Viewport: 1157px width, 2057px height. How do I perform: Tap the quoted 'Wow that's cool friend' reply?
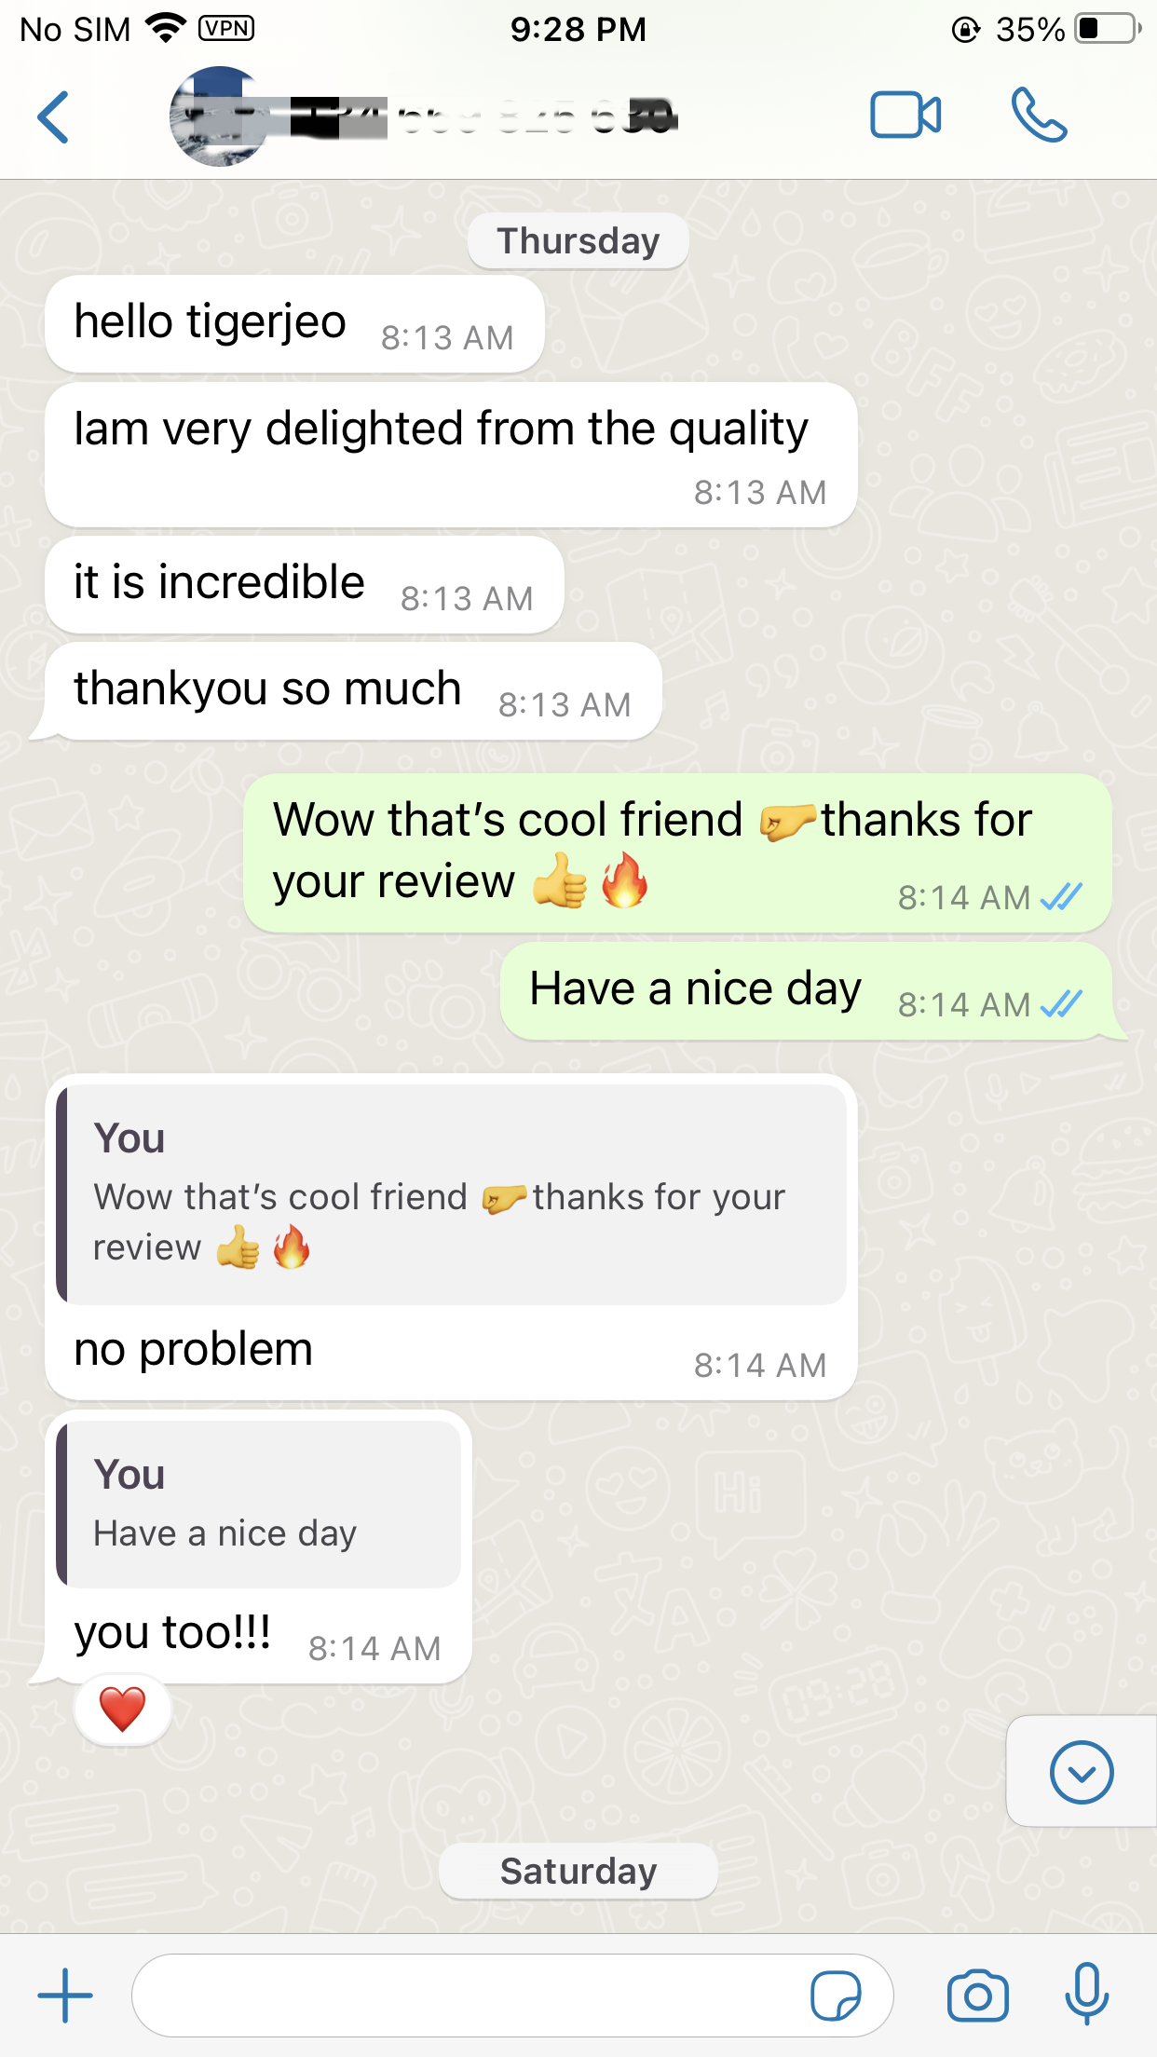(452, 1194)
